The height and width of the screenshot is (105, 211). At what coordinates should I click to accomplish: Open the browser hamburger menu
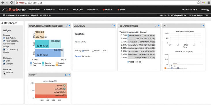(x=209, y=3)
